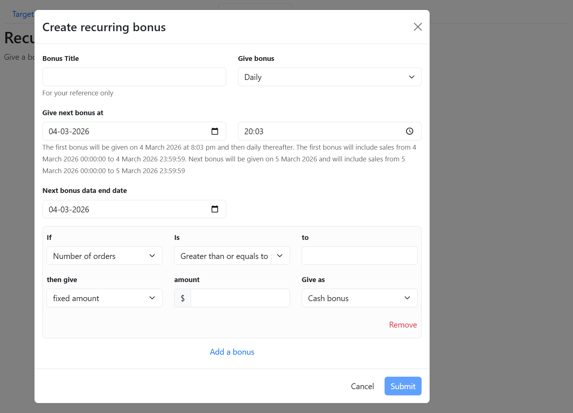Expand the Give bonus Daily dropdown
The height and width of the screenshot is (413, 573).
[x=329, y=77]
